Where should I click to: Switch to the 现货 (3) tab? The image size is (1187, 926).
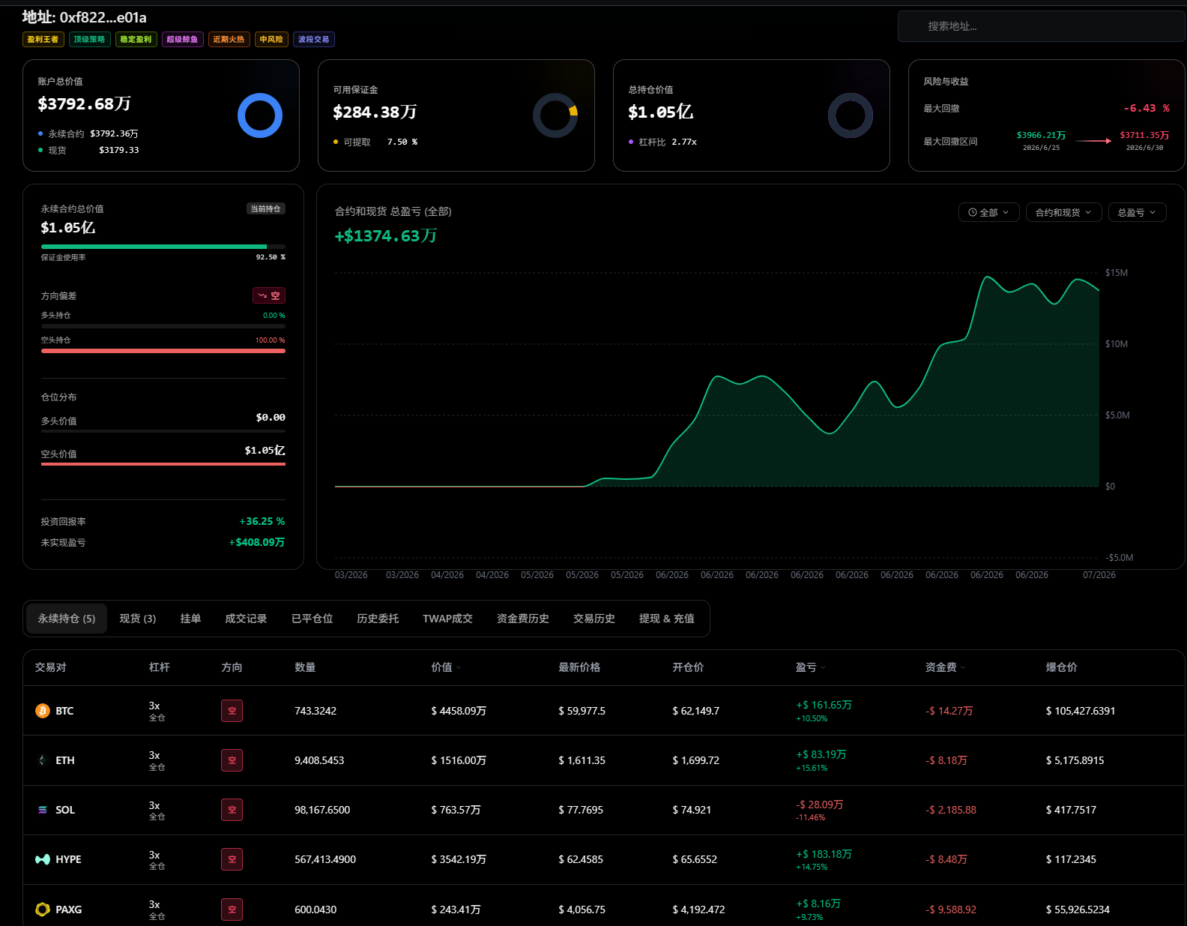point(138,619)
